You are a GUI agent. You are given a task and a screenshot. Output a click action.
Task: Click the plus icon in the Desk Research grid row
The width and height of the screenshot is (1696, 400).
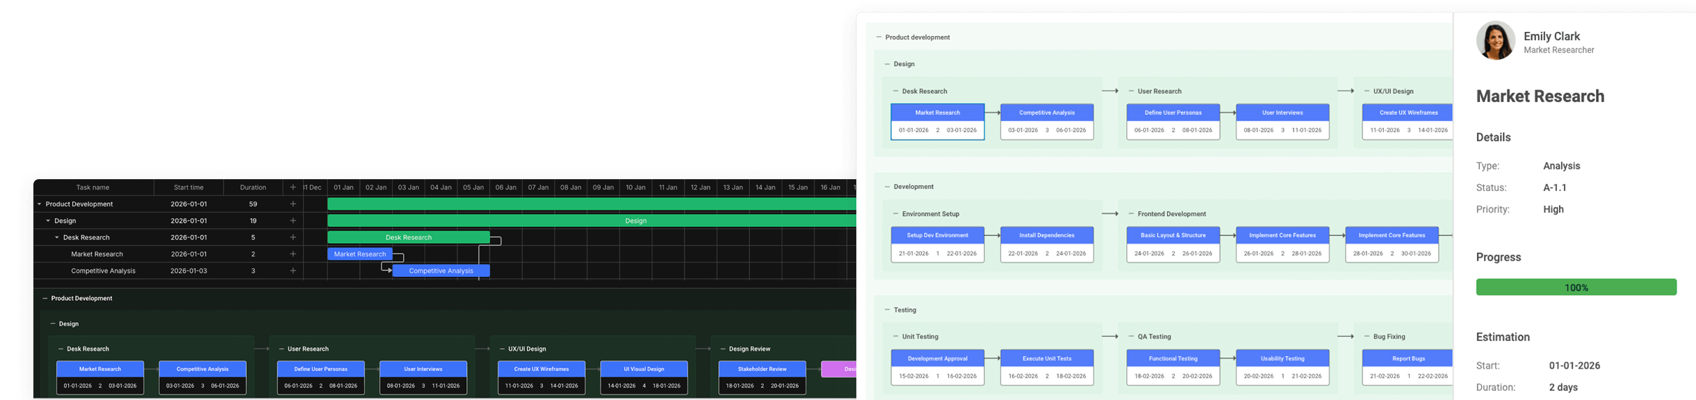293,237
